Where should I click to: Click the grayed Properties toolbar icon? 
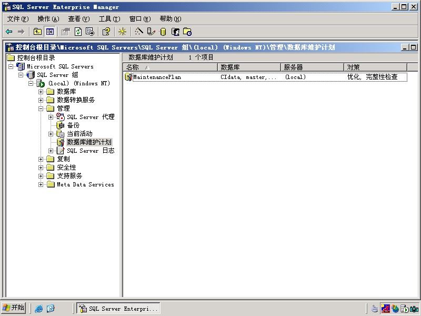[x=65, y=32]
